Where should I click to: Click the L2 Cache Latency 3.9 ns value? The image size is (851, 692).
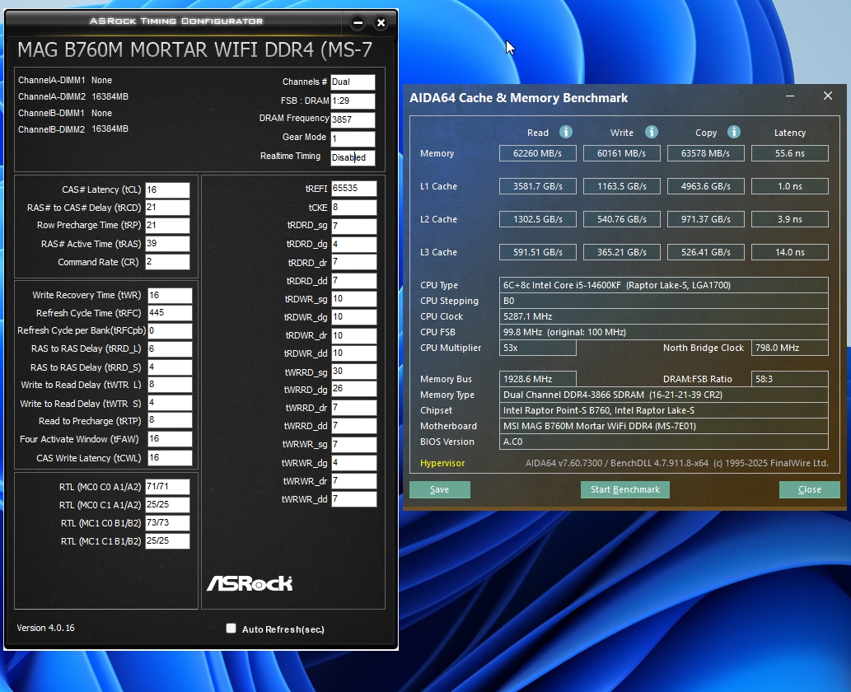tap(790, 219)
